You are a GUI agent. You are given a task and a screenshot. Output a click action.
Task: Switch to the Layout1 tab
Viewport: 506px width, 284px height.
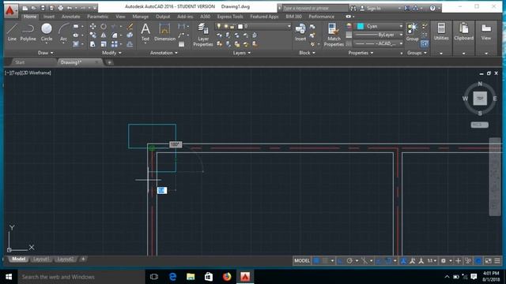[41, 260]
